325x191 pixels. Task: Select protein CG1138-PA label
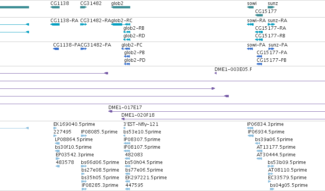pos(67,45)
